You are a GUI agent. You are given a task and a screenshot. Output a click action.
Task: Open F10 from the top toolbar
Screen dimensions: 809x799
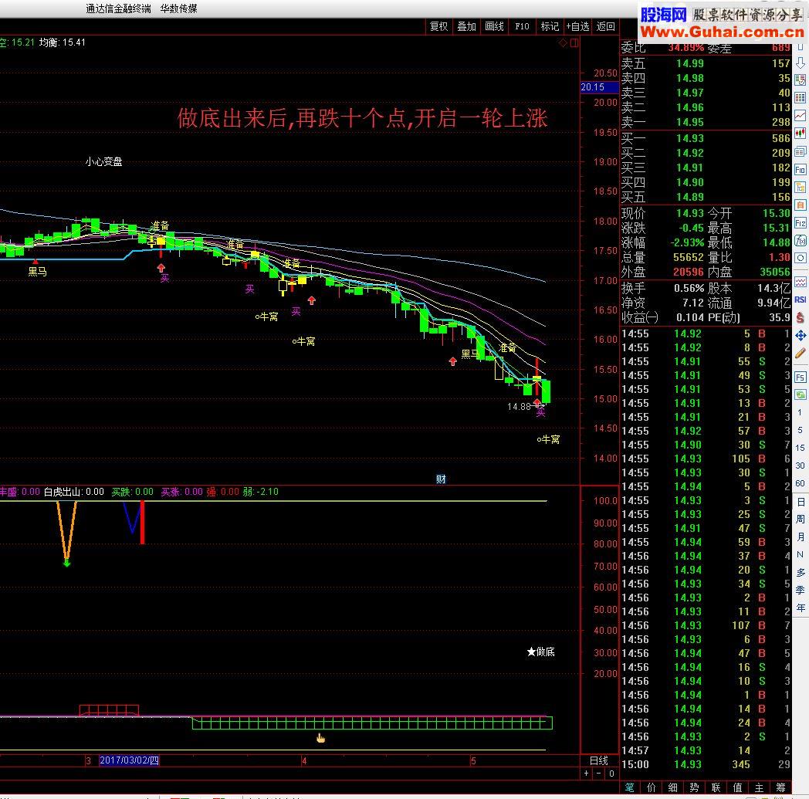(x=522, y=26)
